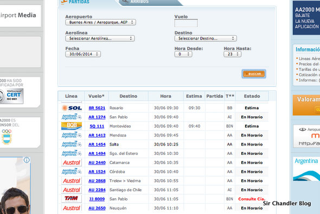Open the AA2000 app download banner

tap(306, 18)
